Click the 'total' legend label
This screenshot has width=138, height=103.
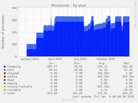point(11,93)
